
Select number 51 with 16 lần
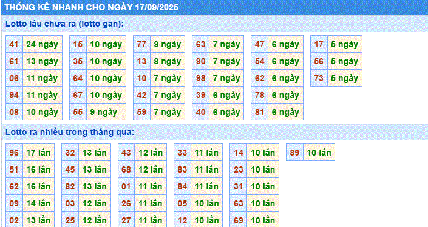14,169
